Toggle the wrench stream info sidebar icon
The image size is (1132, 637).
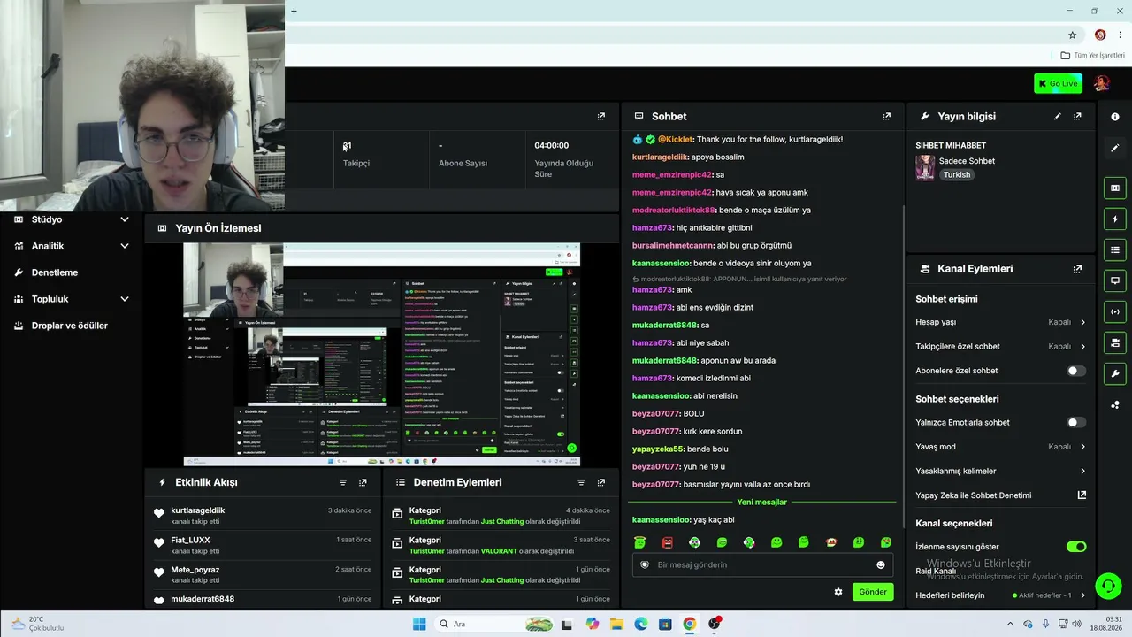click(1114, 373)
